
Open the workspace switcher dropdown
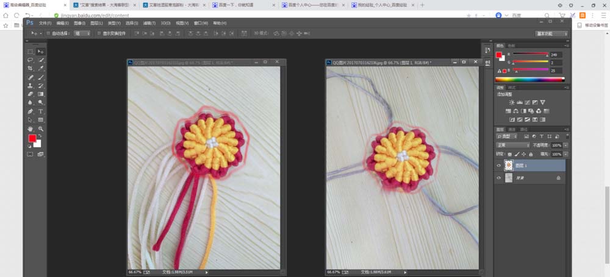(551, 34)
